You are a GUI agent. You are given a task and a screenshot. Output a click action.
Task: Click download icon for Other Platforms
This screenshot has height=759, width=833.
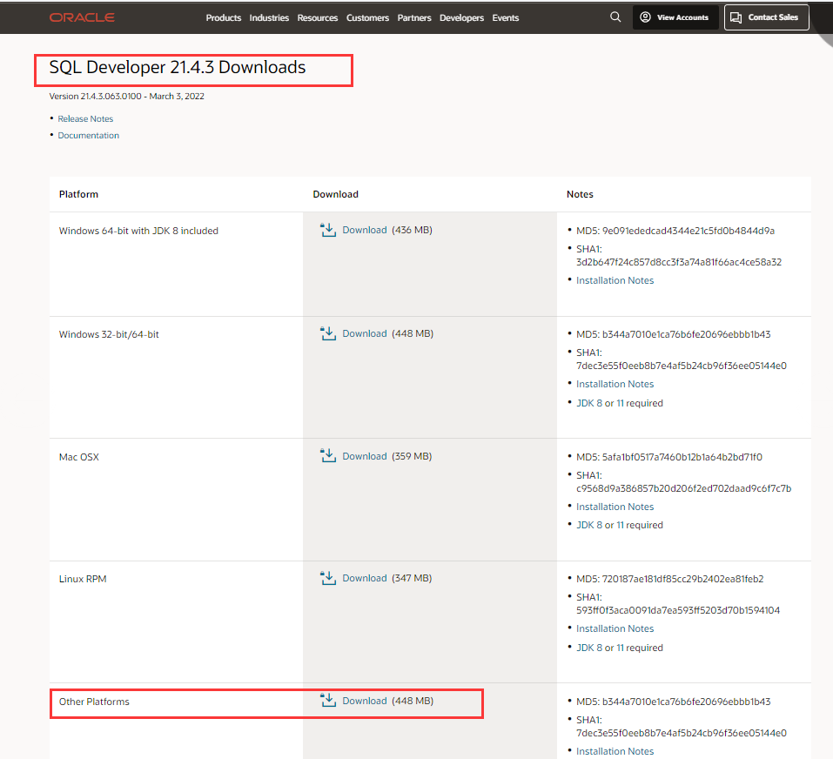pyautogui.click(x=328, y=701)
